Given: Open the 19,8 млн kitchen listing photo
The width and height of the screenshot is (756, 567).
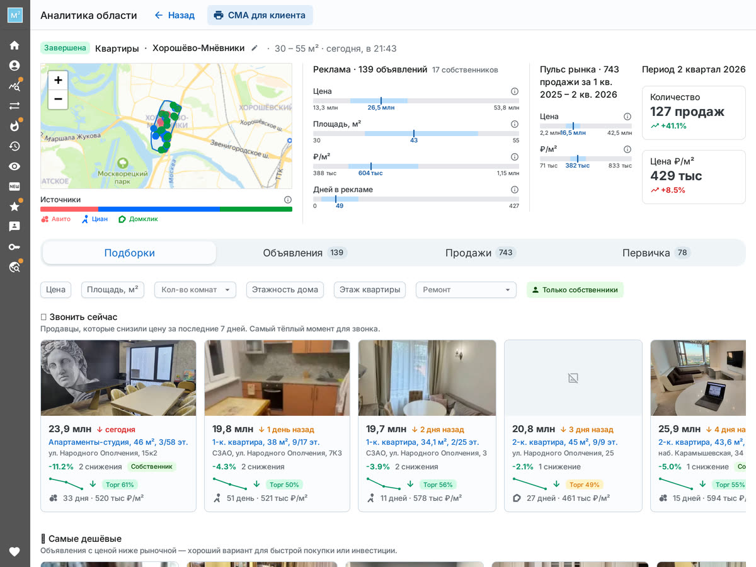Looking at the screenshot, I should coord(277,378).
